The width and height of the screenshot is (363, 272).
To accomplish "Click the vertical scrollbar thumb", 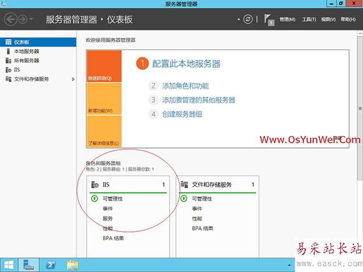I will click(360, 108).
